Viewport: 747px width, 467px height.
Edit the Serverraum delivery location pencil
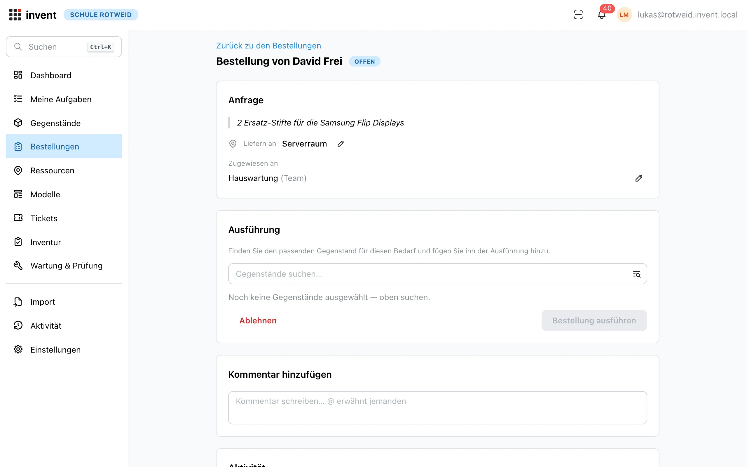coord(341,144)
